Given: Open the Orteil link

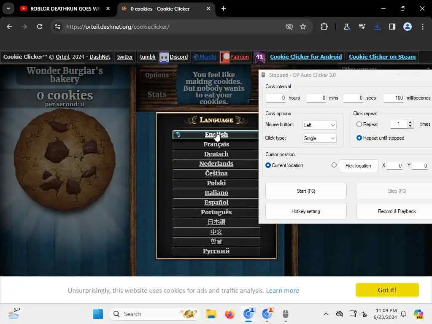Looking at the screenshot, I should tap(62, 57).
